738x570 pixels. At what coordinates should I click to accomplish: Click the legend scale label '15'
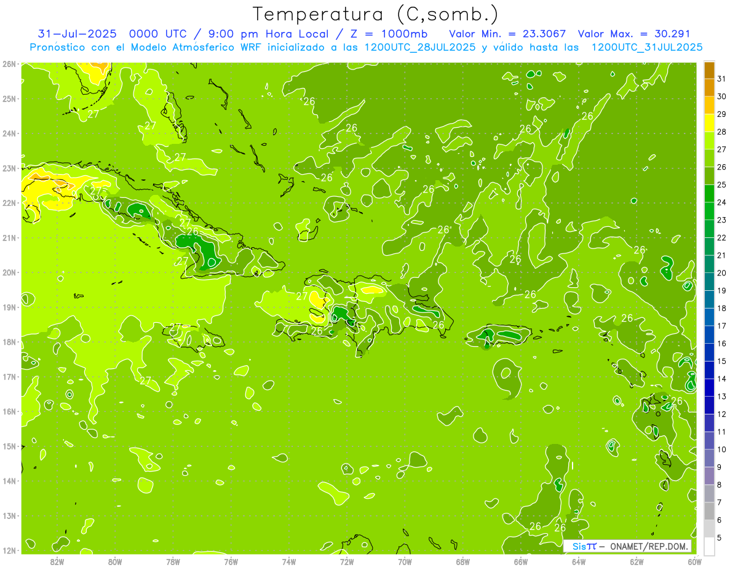[x=721, y=361]
